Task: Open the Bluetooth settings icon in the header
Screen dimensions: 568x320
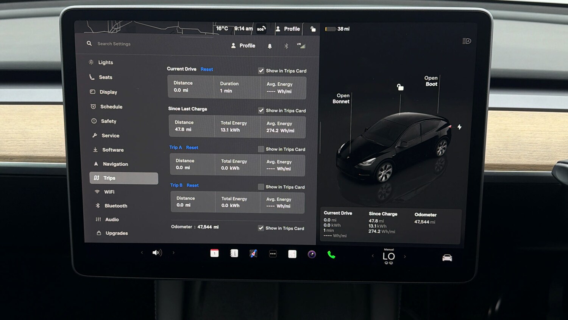Action: [286, 45]
